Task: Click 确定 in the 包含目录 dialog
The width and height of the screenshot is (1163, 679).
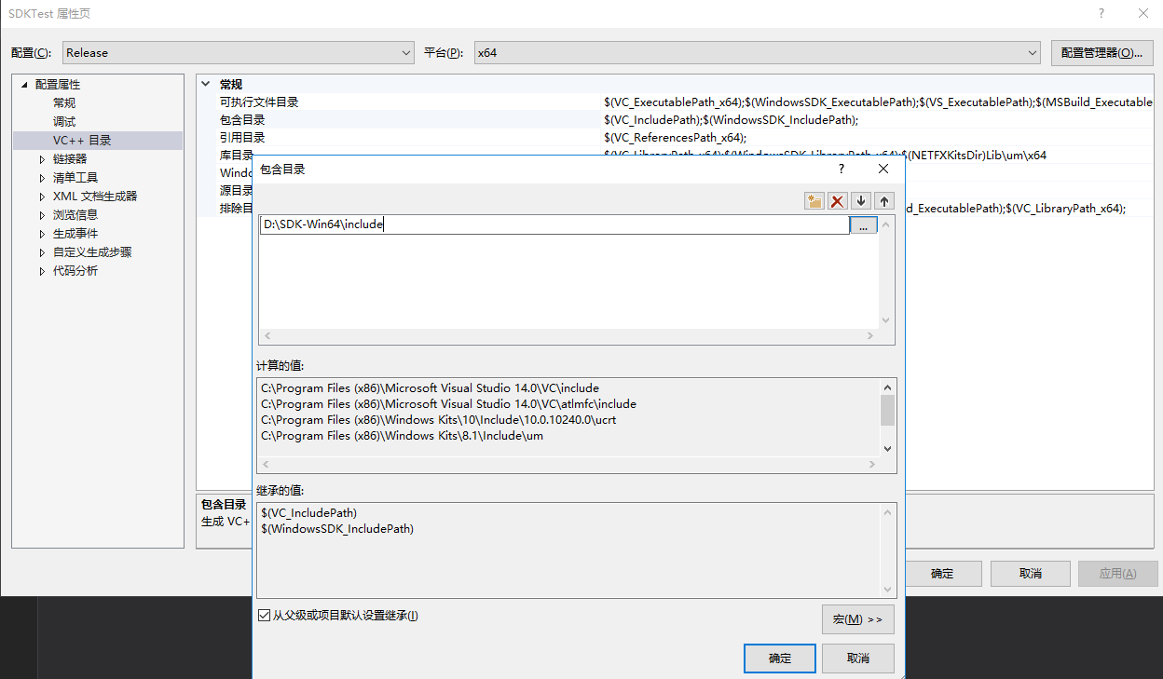Action: tap(780, 659)
